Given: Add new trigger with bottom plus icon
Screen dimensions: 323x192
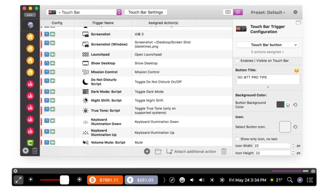Looking at the screenshot, I should [x=147, y=152].
